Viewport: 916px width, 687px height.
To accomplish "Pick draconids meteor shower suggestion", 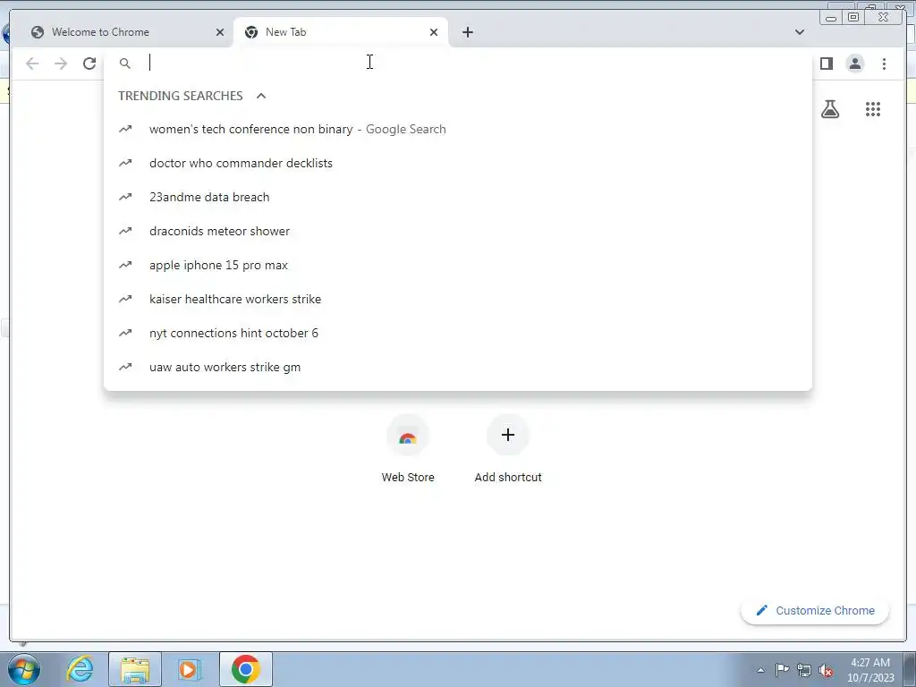I will pyautogui.click(x=457, y=231).
